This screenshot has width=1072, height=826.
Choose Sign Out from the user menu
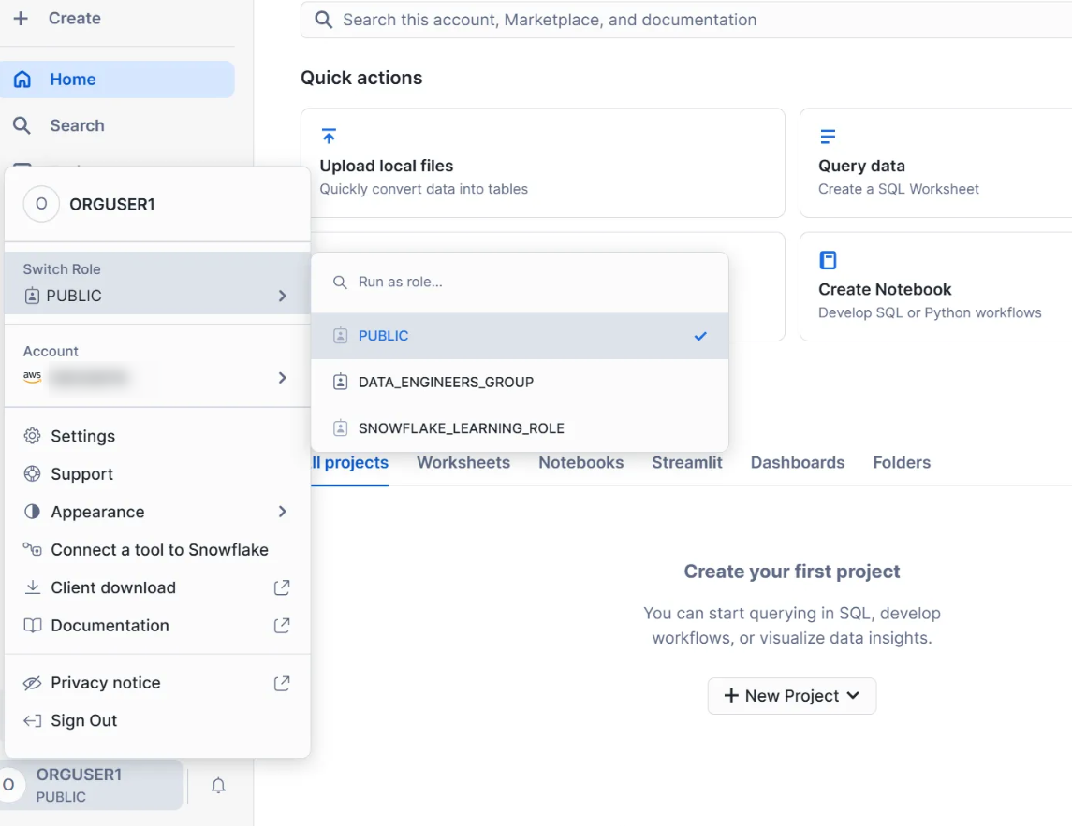click(157, 721)
